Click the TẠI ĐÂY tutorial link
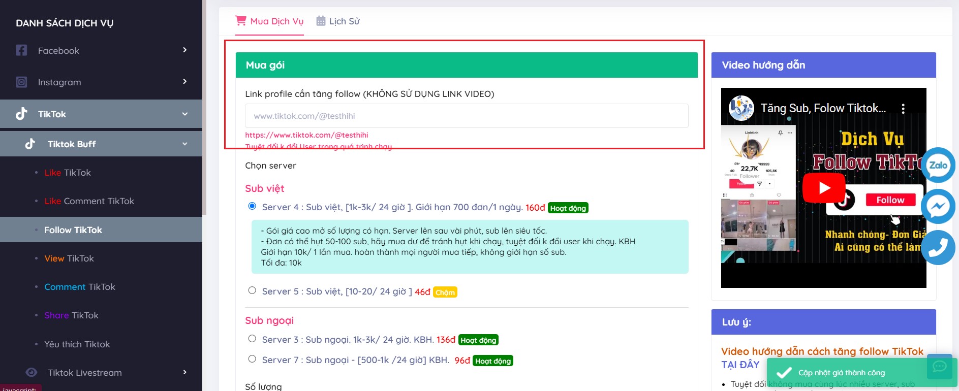Image resolution: width=959 pixels, height=391 pixels. coord(740,365)
